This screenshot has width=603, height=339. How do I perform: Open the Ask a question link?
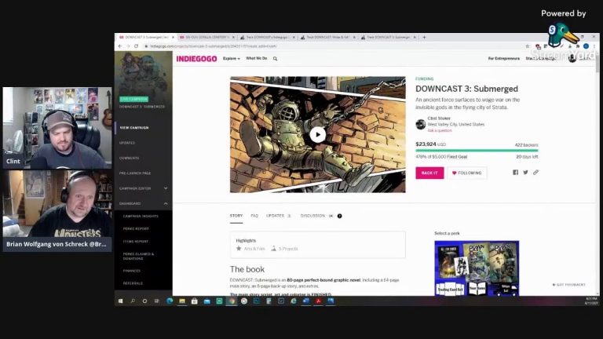(440, 130)
